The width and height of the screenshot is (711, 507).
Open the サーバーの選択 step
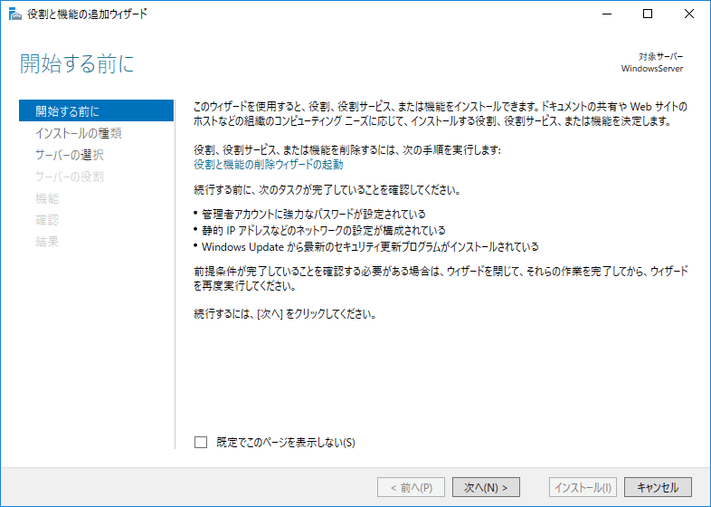pos(70,155)
